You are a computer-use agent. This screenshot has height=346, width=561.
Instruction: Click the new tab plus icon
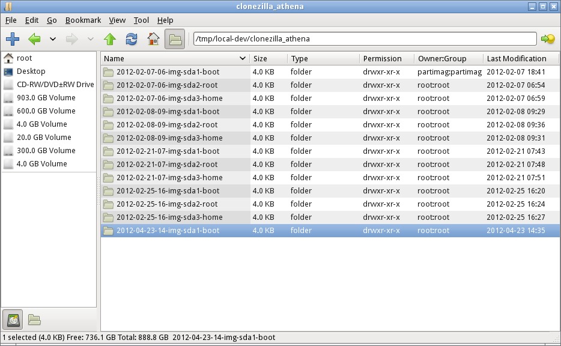tap(13, 39)
